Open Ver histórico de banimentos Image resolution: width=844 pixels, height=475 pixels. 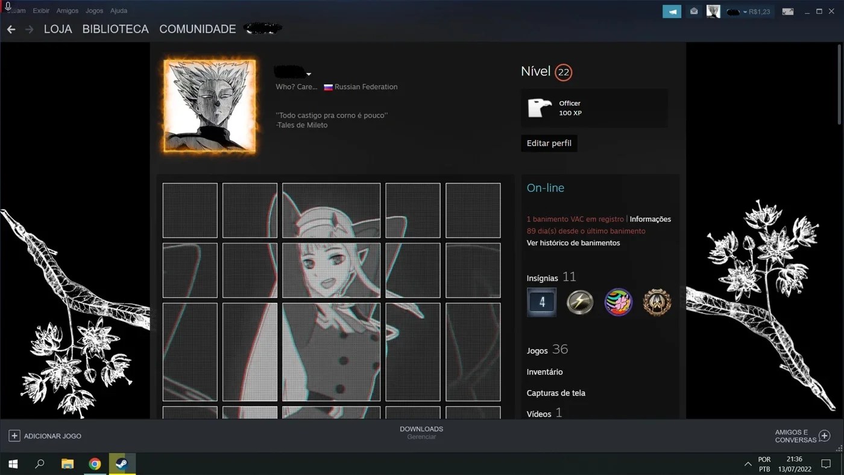(573, 243)
